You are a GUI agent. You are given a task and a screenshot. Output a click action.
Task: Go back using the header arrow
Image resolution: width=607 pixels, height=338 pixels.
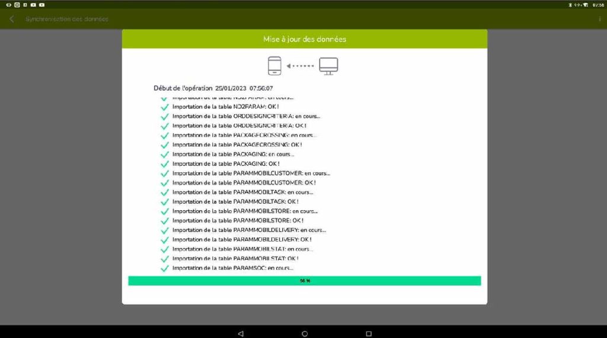pos(12,19)
